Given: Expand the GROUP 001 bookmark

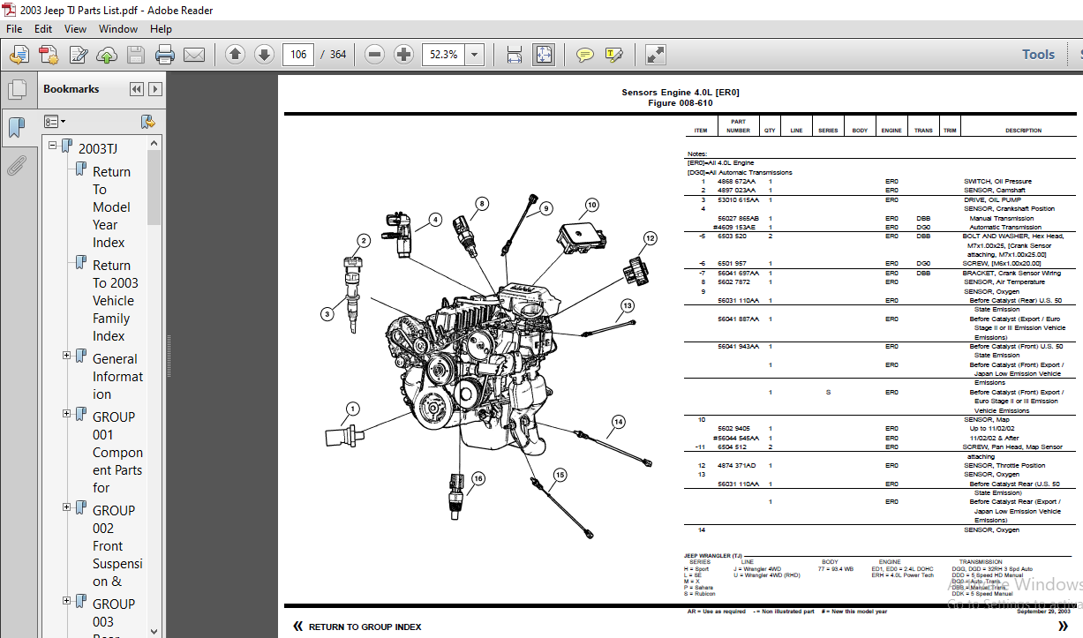Looking at the screenshot, I should click(66, 414).
